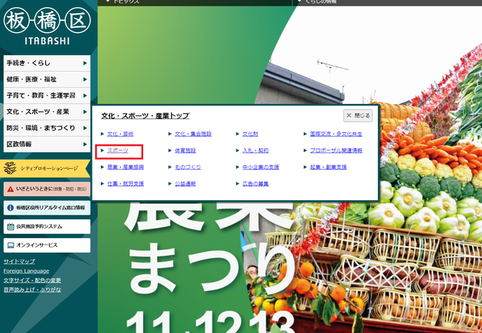The image size is (482, 333).
Task: Click the Foreign Language link
Action: (26, 271)
